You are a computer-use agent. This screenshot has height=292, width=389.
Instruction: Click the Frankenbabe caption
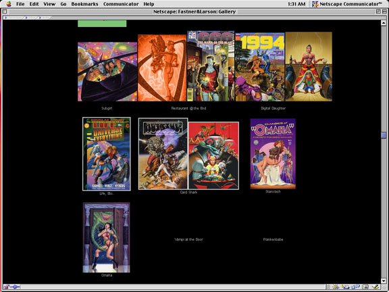click(x=273, y=239)
